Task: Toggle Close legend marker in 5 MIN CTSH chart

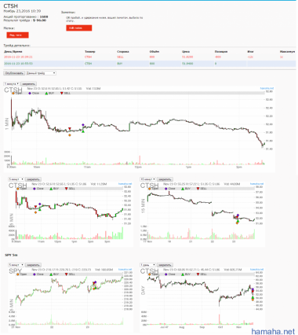Action: click(38, 189)
